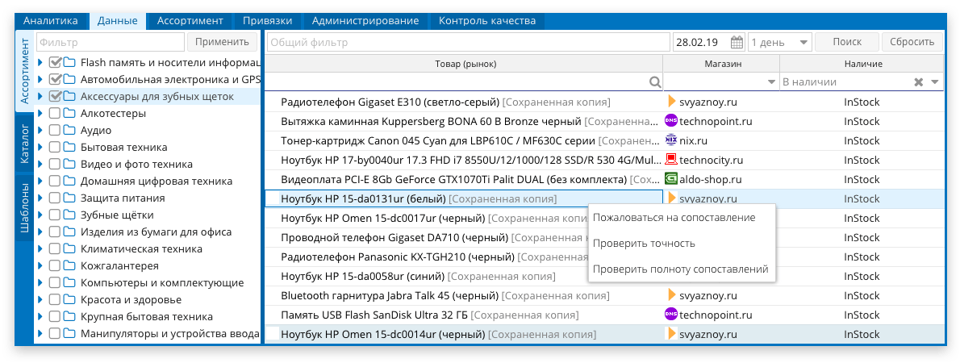Screen dimensions: 960x363
Task: Click the Применить button
Action: [x=222, y=42]
